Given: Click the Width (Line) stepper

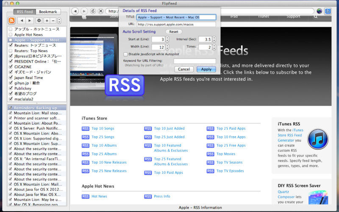Looking at the screenshot, I should [x=167, y=47].
